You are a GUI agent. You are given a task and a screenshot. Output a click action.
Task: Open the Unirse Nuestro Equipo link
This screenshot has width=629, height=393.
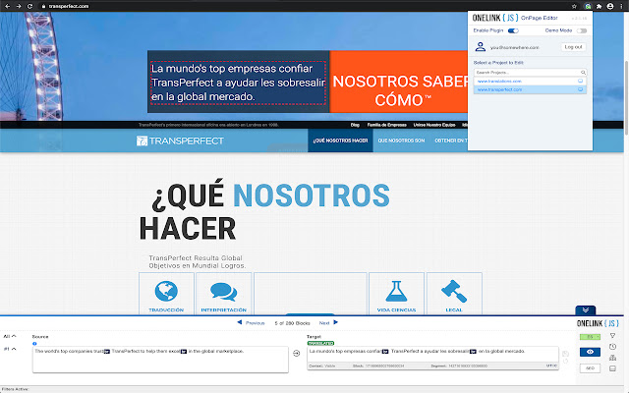(x=434, y=125)
